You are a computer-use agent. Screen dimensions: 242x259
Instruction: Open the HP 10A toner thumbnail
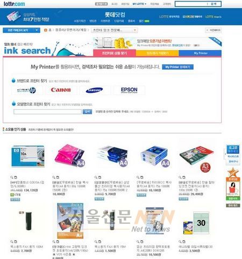click(x=28, y=156)
